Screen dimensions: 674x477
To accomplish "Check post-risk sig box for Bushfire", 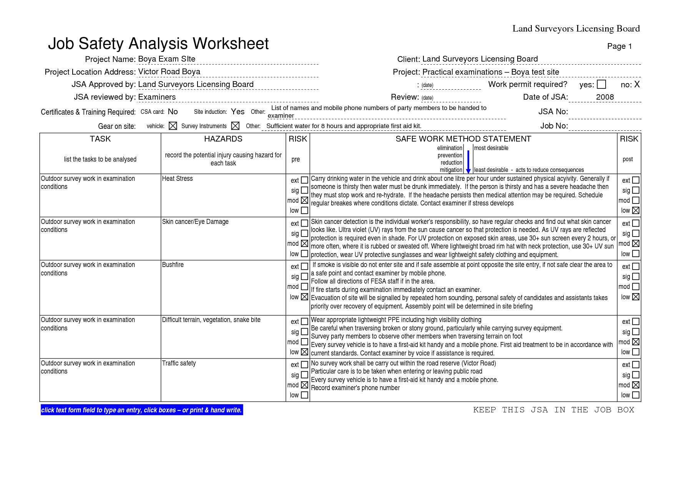I will coord(636,276).
